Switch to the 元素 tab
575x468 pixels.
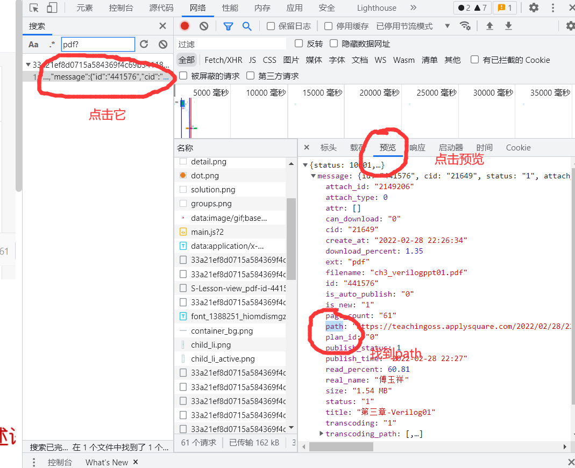84,8
